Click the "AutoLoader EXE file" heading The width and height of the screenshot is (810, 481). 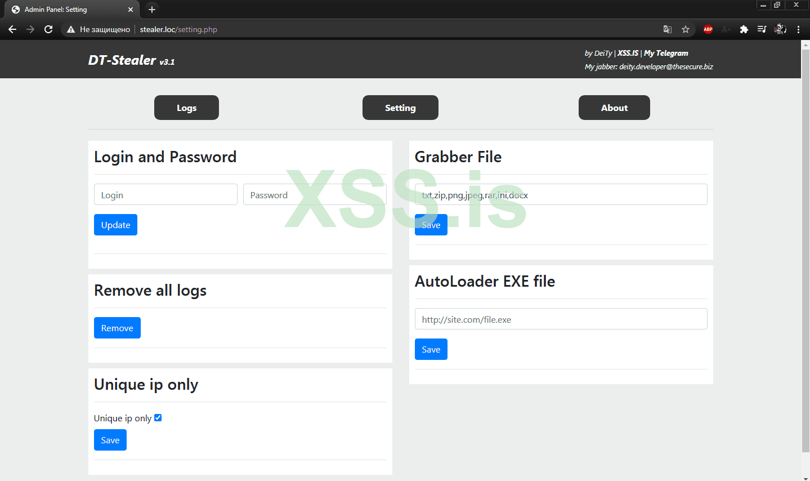[x=485, y=281]
